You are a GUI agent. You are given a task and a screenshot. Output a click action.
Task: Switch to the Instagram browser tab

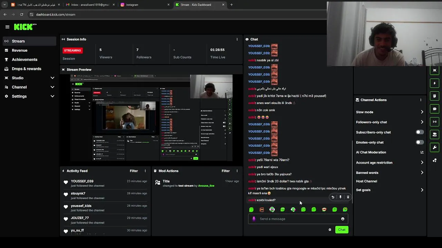(144, 5)
